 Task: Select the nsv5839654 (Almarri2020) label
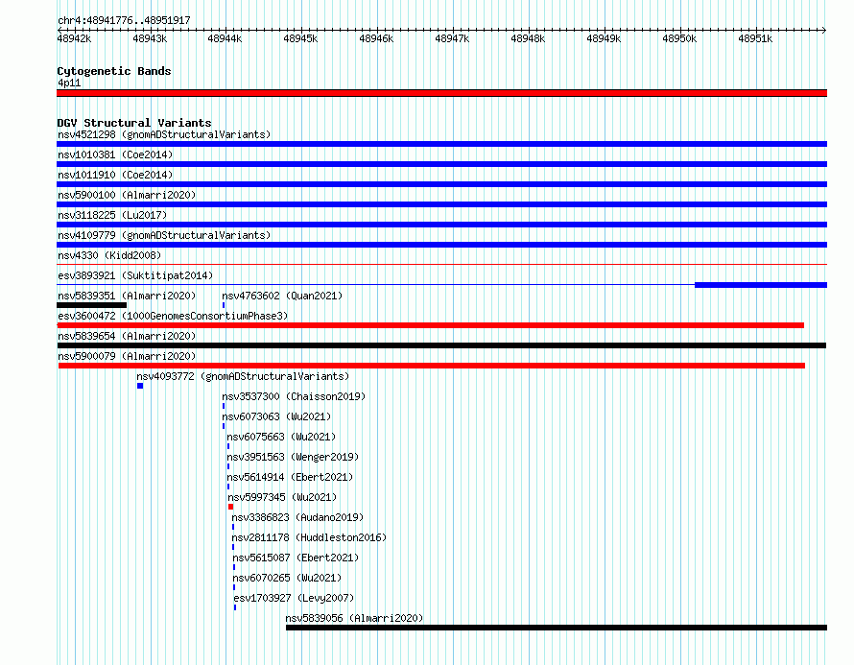click(x=127, y=336)
